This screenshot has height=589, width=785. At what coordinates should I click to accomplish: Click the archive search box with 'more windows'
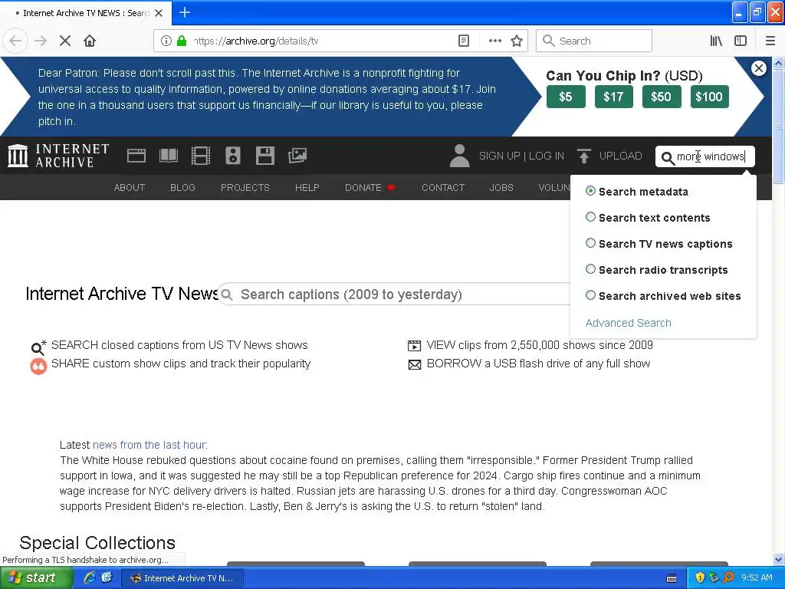pos(705,156)
